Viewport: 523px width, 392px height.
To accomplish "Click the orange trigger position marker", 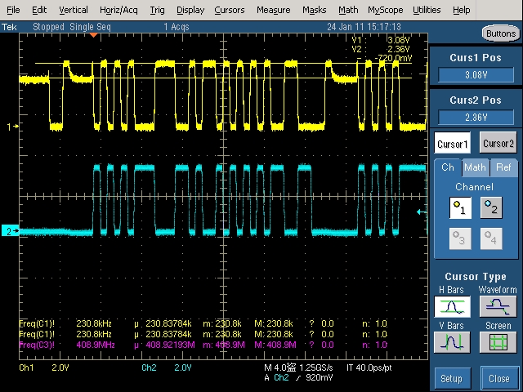I will pos(94,35).
